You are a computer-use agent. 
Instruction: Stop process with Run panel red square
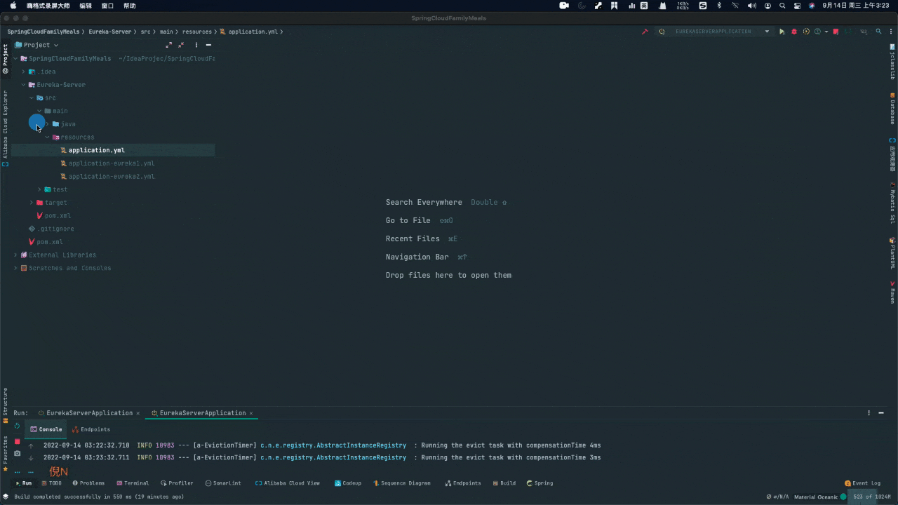tap(18, 441)
